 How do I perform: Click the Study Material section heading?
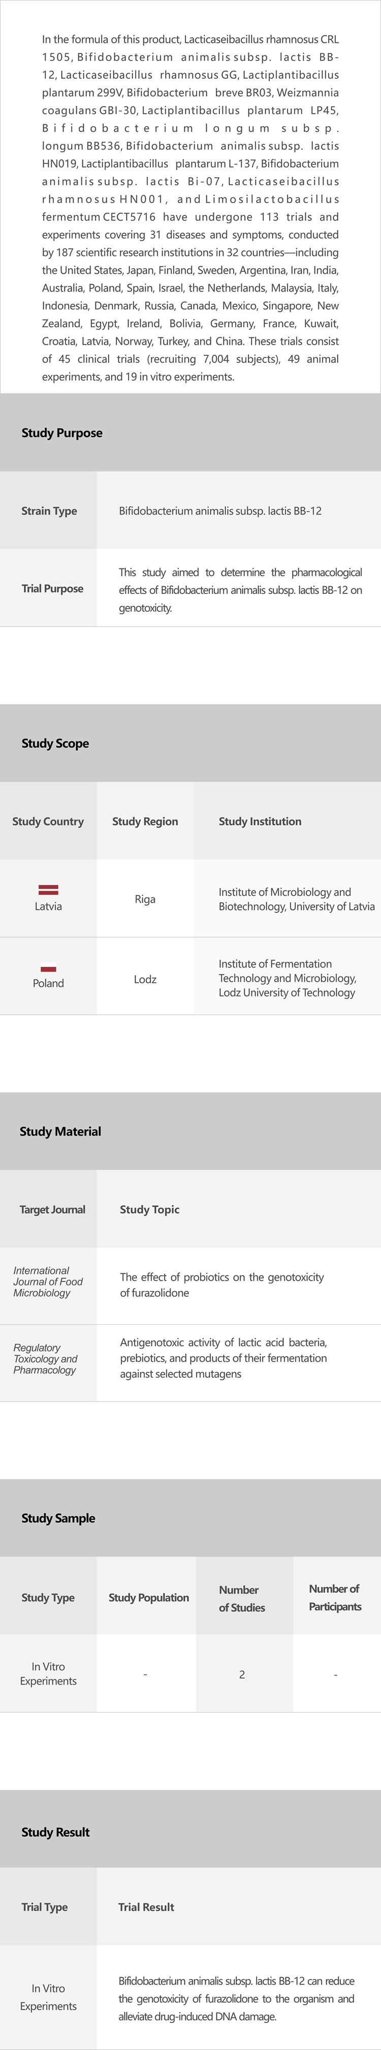60,1131
